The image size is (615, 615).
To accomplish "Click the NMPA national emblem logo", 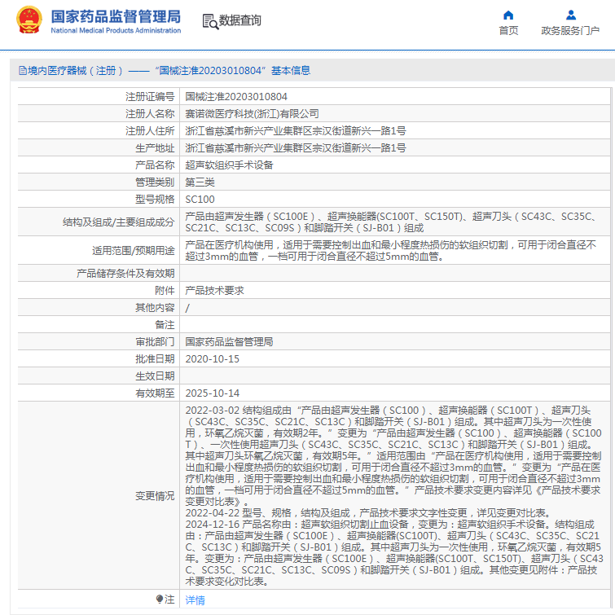I will coord(29,20).
